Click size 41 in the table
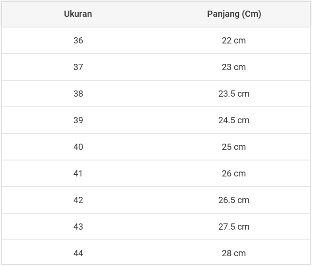312x266 pixels. click(x=78, y=173)
